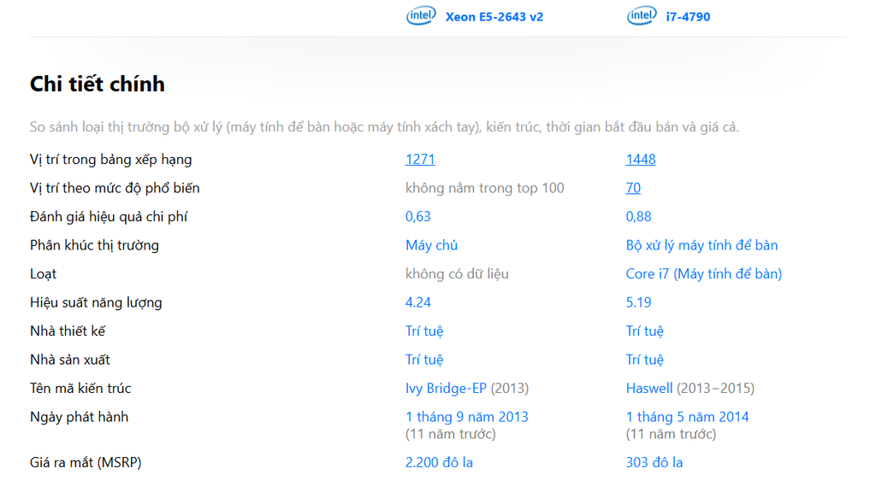Viewport: 876px width, 492px height.
Task: Click the release date "1 tháng 5 năm 2014"
Action: [687, 417]
